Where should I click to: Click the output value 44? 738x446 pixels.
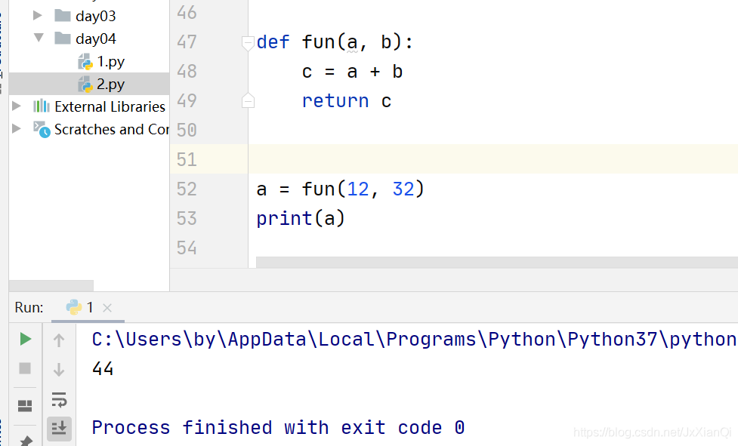(x=103, y=368)
